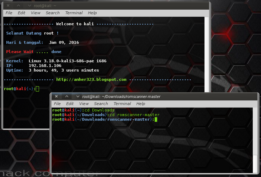The image size is (261, 177).
Task: Click down-arrow minimize icon of root@kali: ~ window
Action: pos(29,6)
